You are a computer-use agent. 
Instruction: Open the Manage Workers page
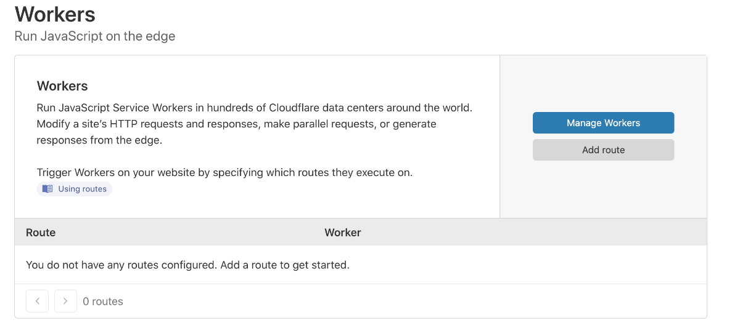(x=603, y=123)
